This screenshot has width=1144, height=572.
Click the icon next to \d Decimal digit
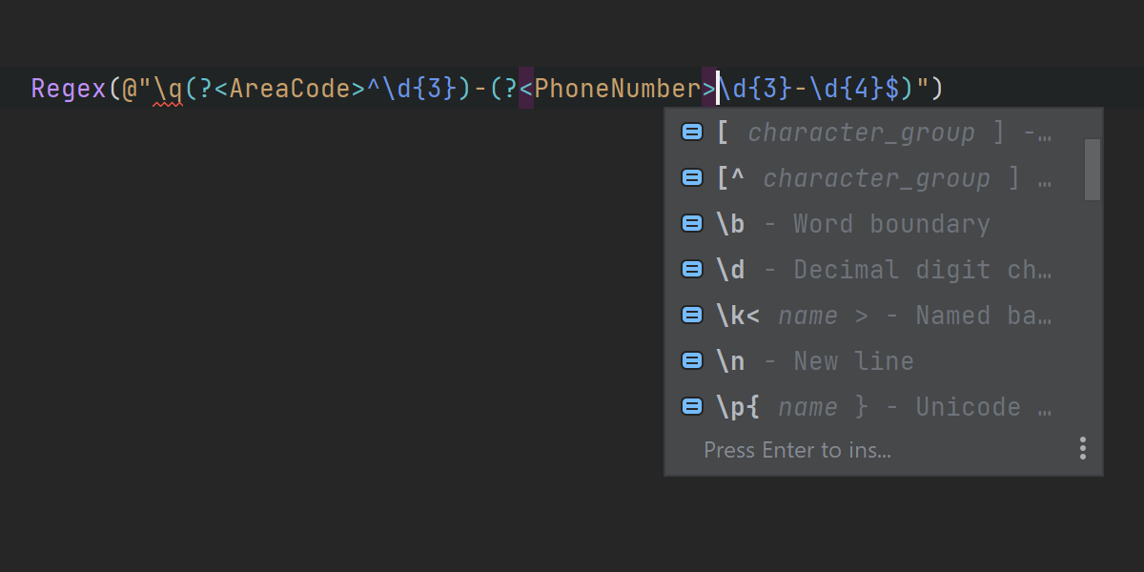[x=692, y=270]
